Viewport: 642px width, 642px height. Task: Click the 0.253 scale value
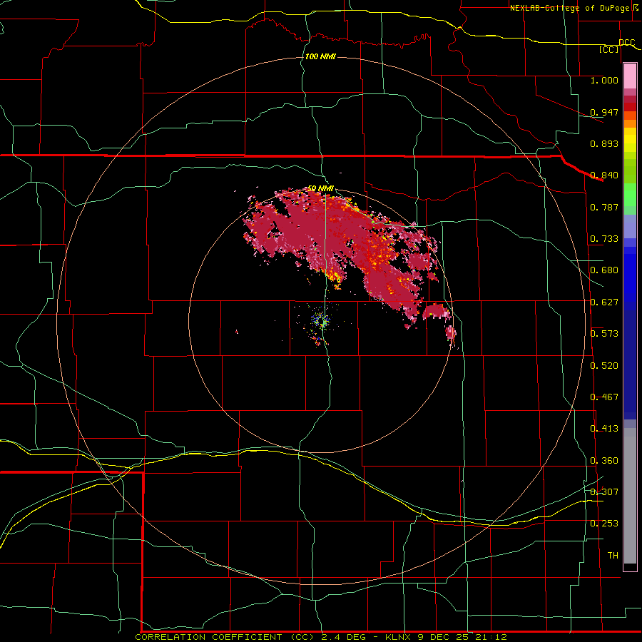[x=604, y=524]
